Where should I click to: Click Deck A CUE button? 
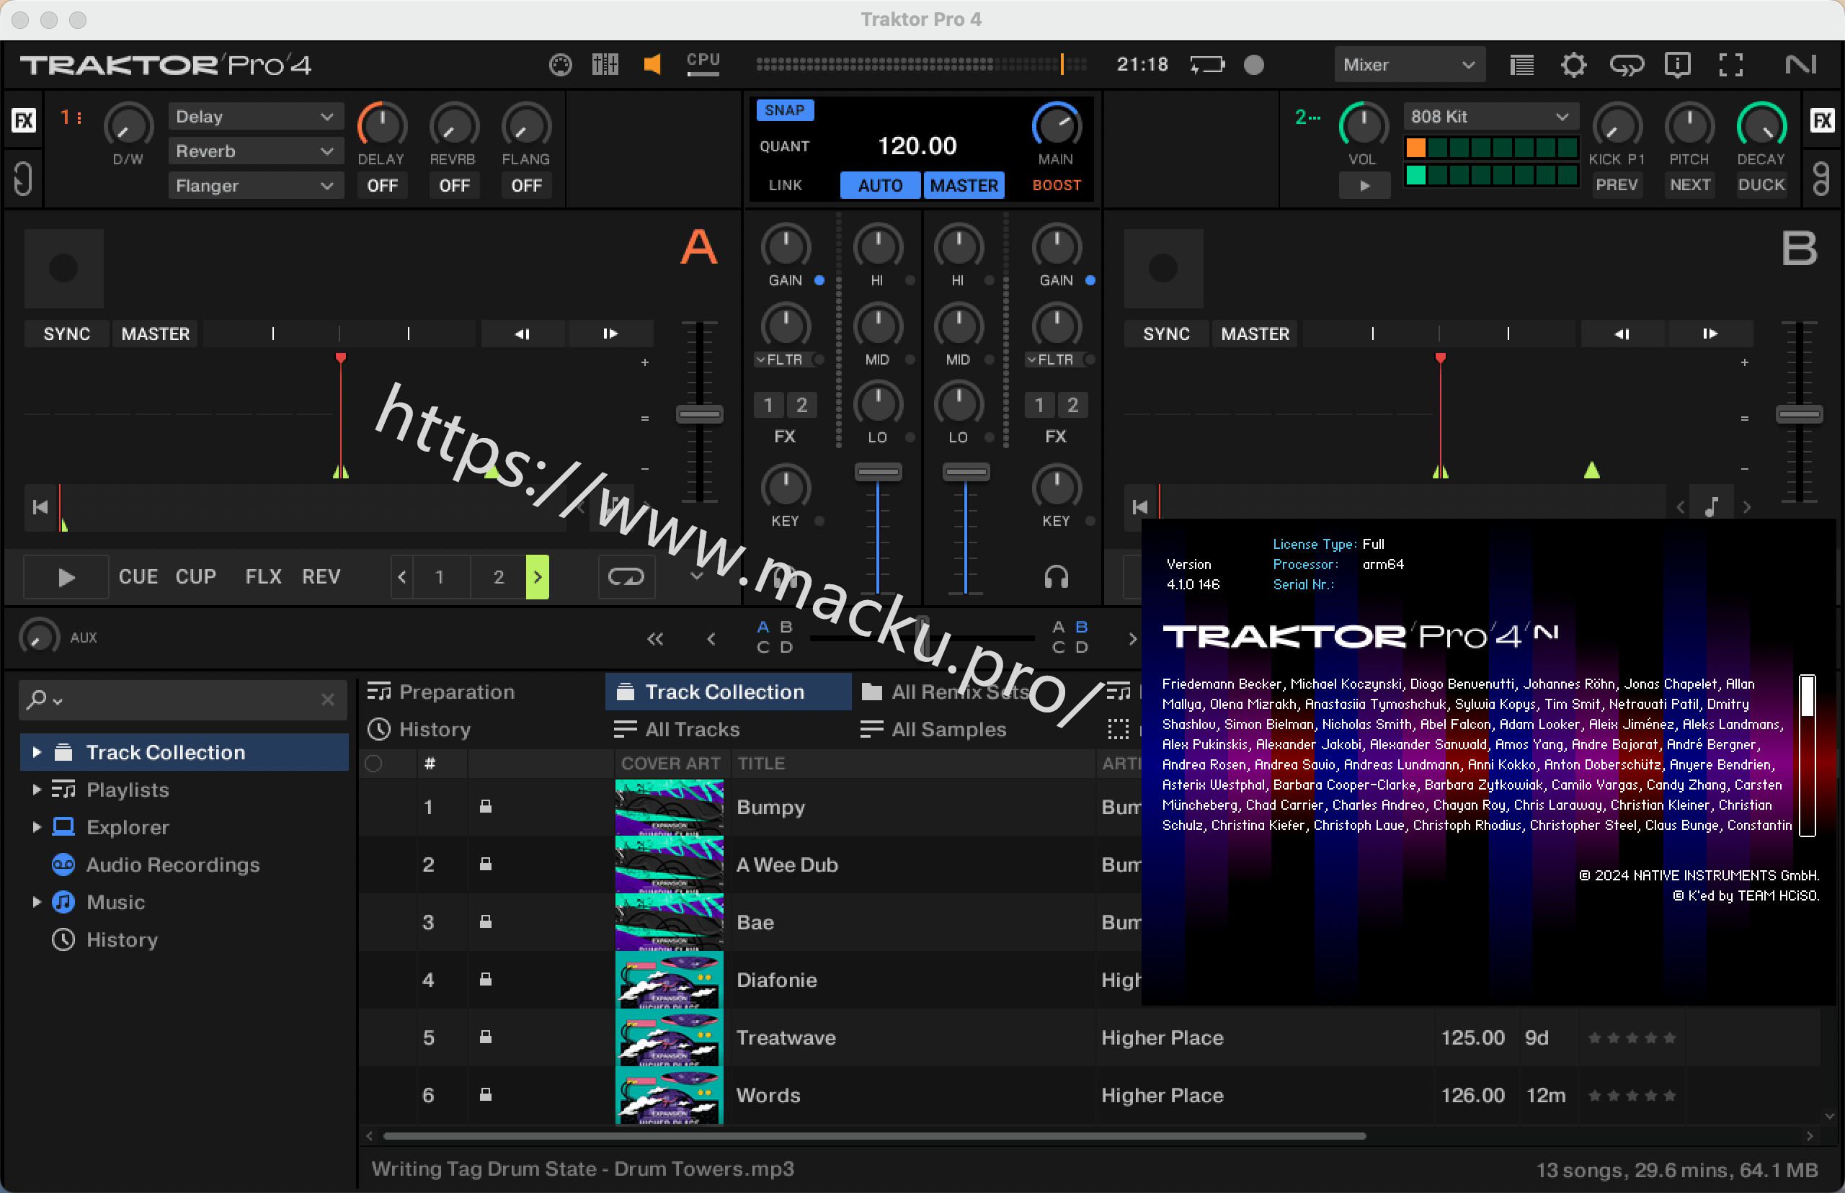138,577
